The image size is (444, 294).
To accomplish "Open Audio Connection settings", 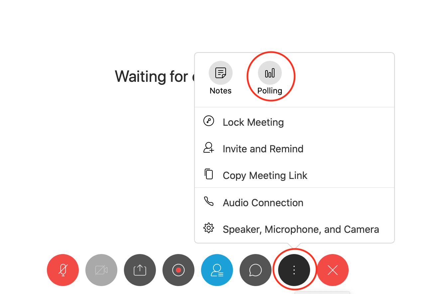I will click(x=263, y=203).
